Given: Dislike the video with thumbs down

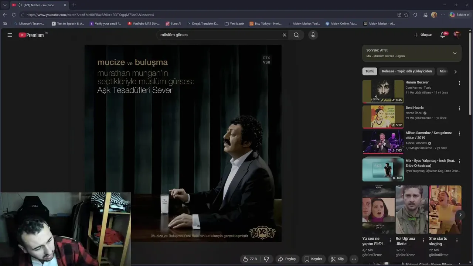Looking at the screenshot, I should coord(266,259).
